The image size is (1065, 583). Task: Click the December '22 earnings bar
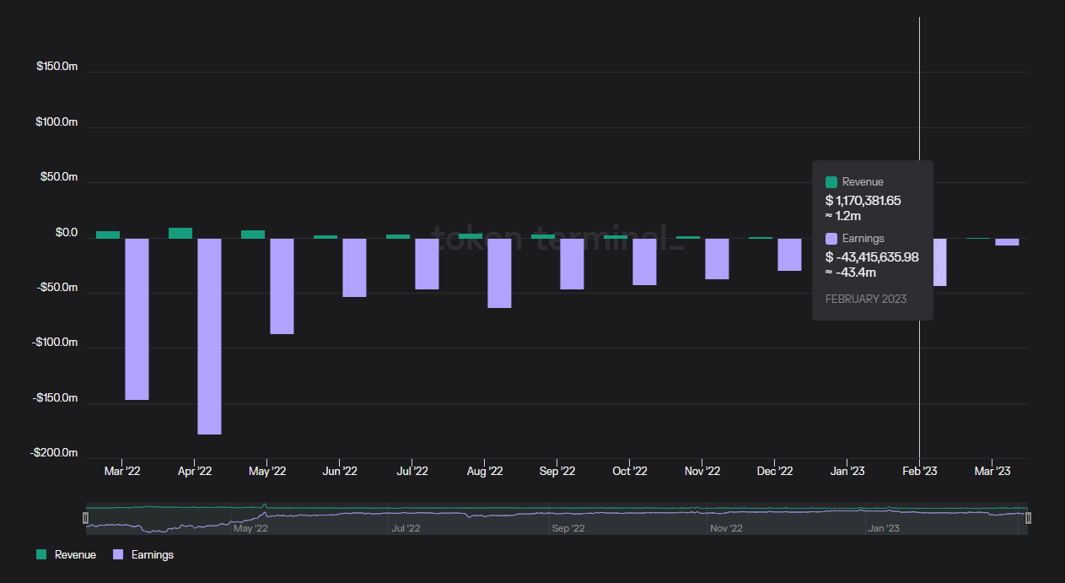point(789,254)
